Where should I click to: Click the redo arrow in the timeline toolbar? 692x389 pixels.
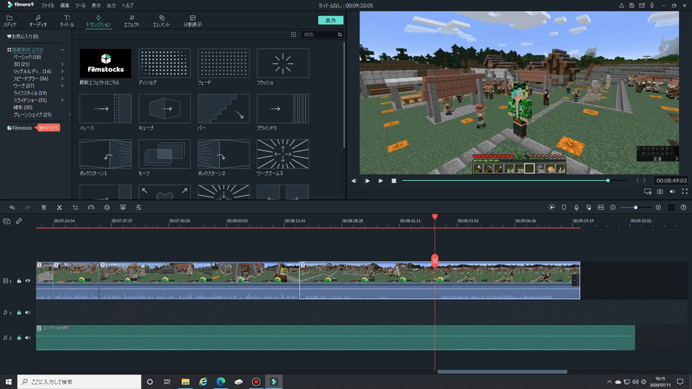tap(27, 207)
